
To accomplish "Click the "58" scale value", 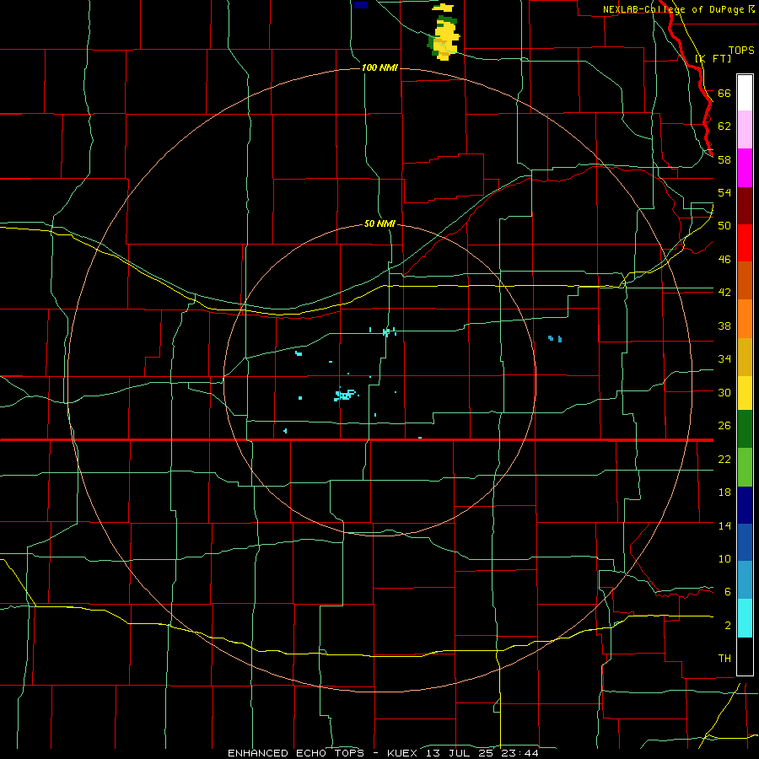I will pyautogui.click(x=724, y=159).
